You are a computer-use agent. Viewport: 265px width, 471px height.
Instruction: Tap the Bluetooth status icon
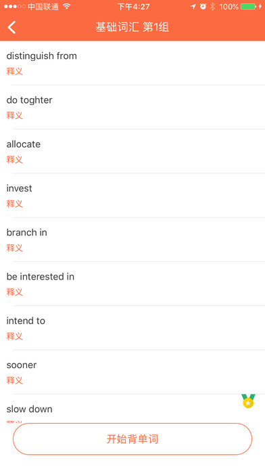(212, 6)
